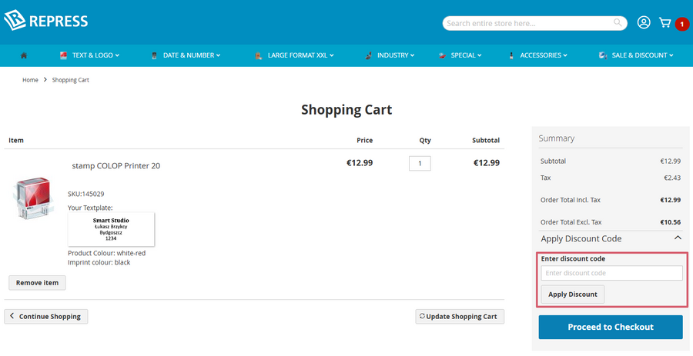The width and height of the screenshot is (693, 356).
Task: Click the Apply Discount button
Action: tap(573, 294)
